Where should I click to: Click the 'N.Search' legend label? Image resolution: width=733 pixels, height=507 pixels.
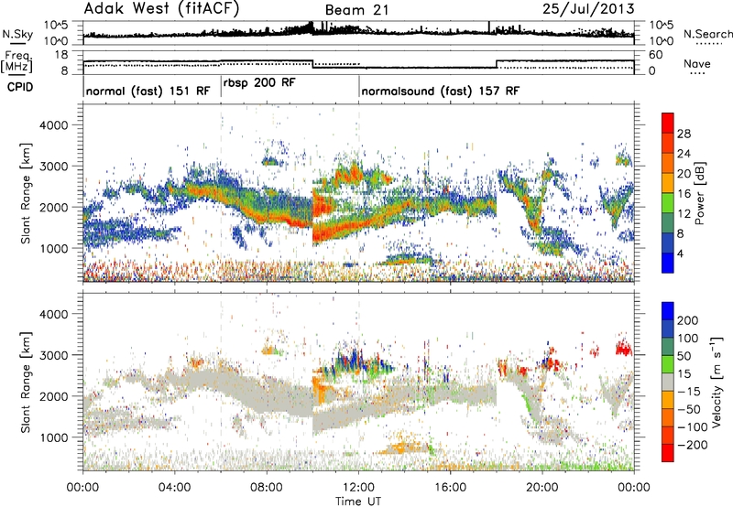pyautogui.click(x=707, y=34)
